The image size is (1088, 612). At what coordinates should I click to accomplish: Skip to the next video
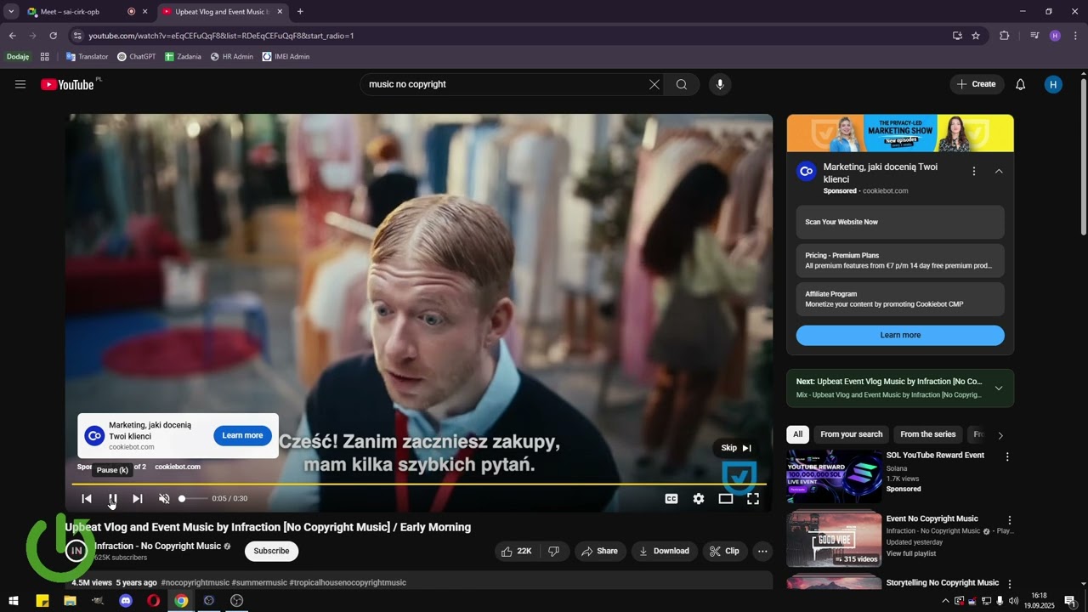pos(138,499)
